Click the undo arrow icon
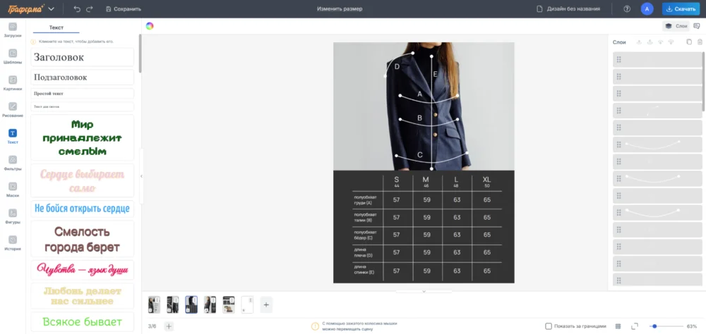Screen dimensions: 706x334 [x=77, y=9]
